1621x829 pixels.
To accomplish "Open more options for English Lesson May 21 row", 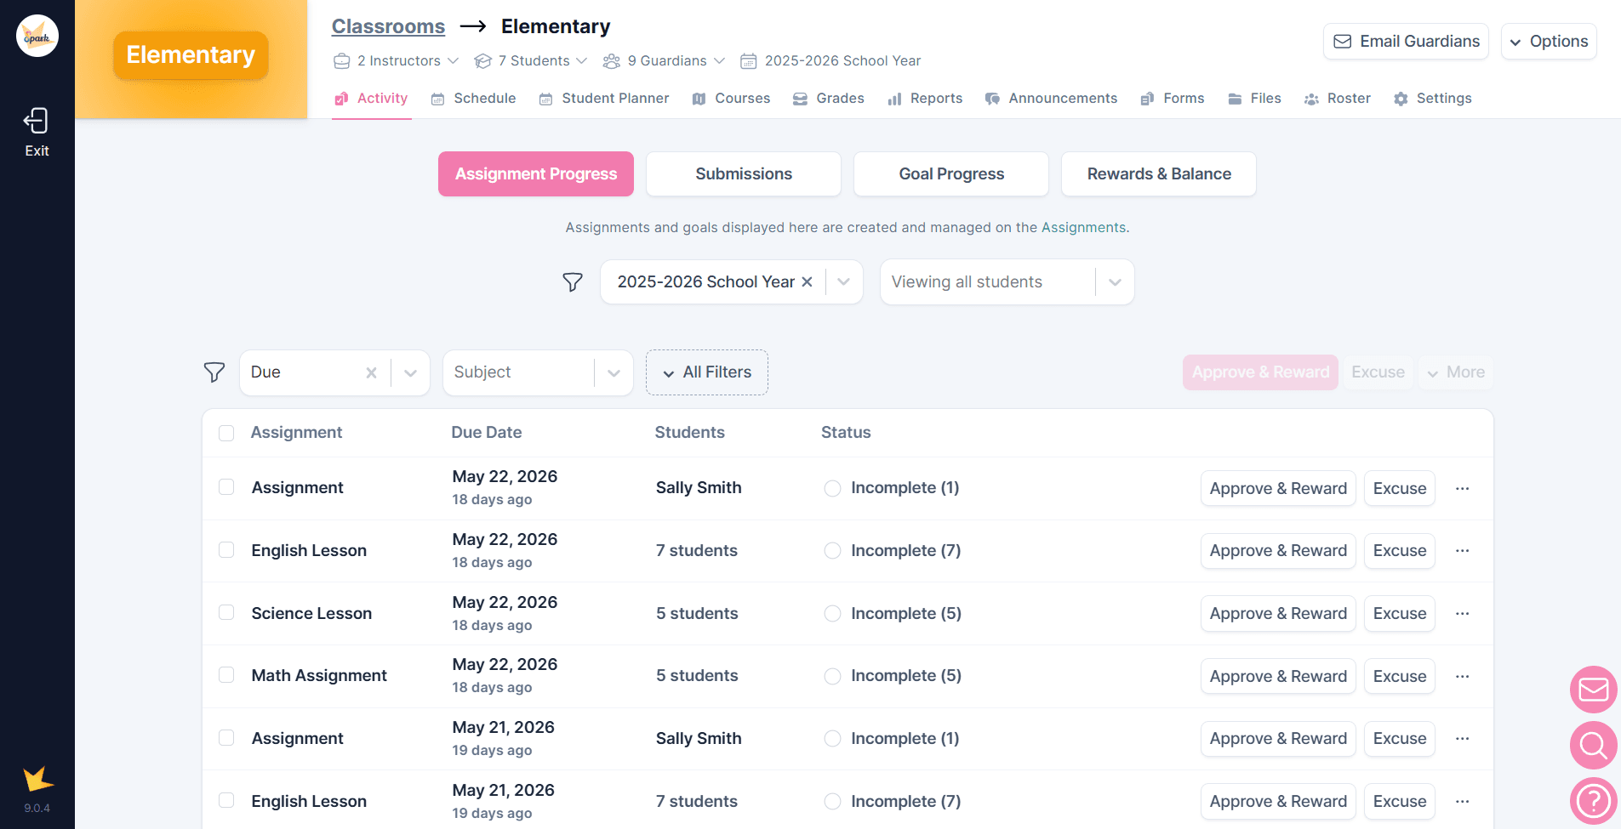I will pyautogui.click(x=1462, y=801).
